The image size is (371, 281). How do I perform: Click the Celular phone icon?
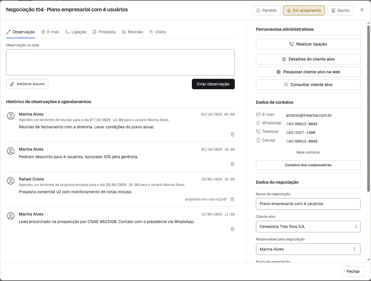[x=258, y=140]
